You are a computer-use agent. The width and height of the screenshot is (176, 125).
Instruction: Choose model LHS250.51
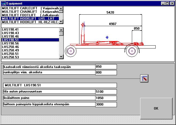(30, 54)
